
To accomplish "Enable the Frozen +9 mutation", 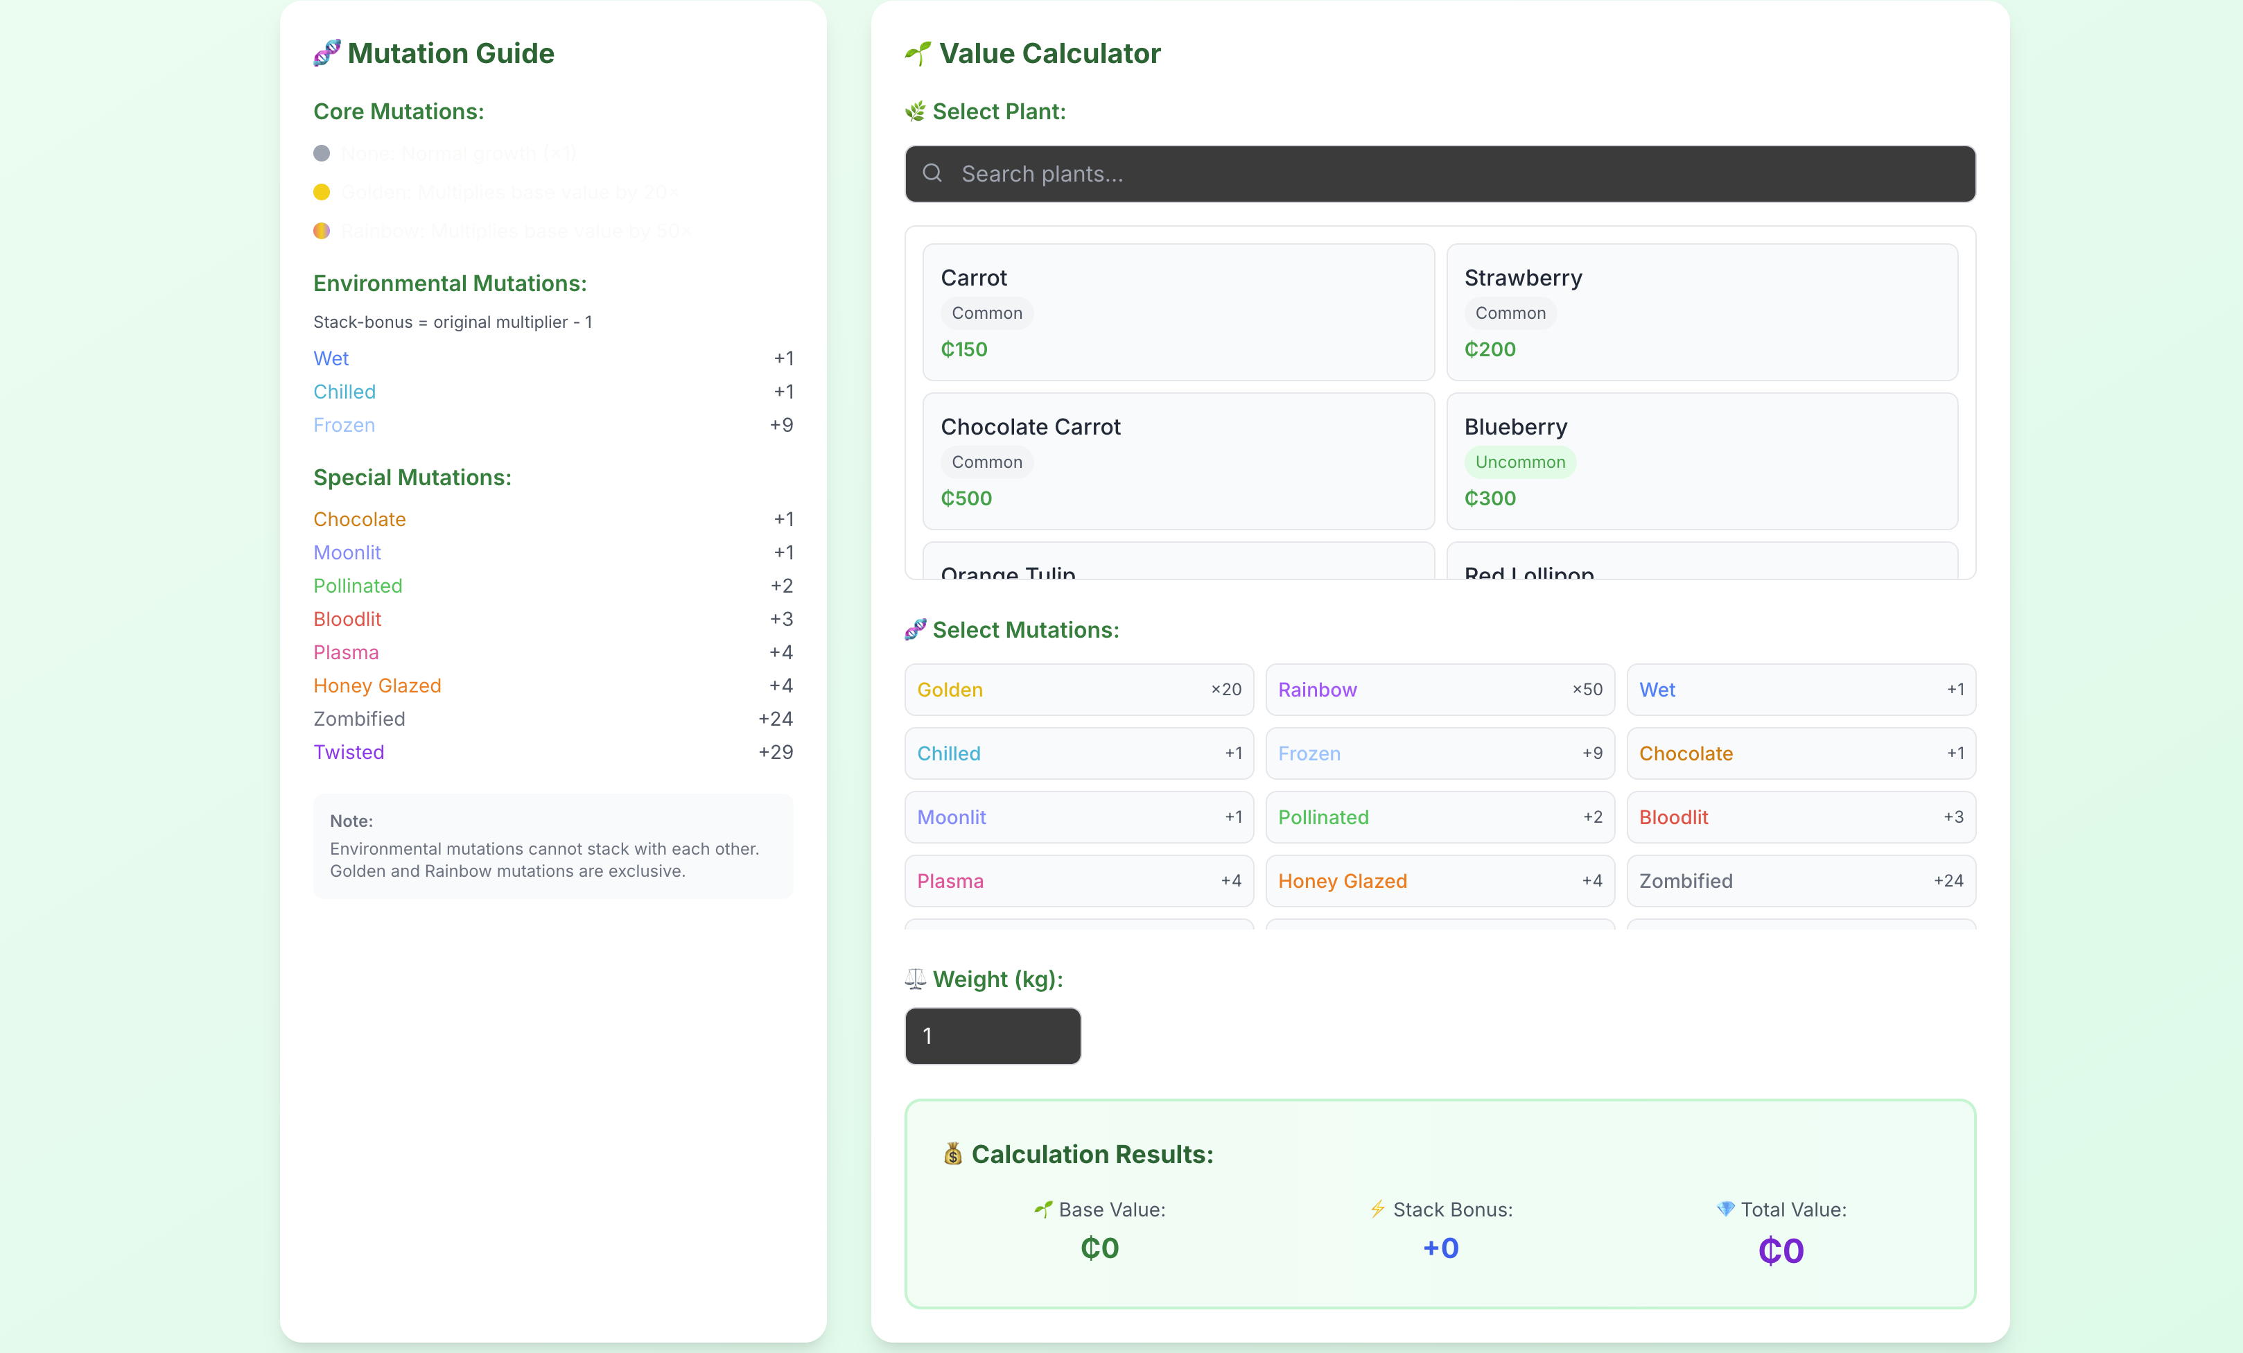I will [1439, 753].
